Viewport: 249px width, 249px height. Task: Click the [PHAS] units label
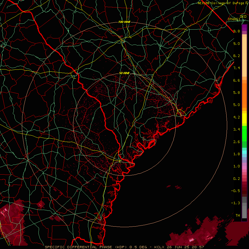pyautogui.click(x=234, y=19)
